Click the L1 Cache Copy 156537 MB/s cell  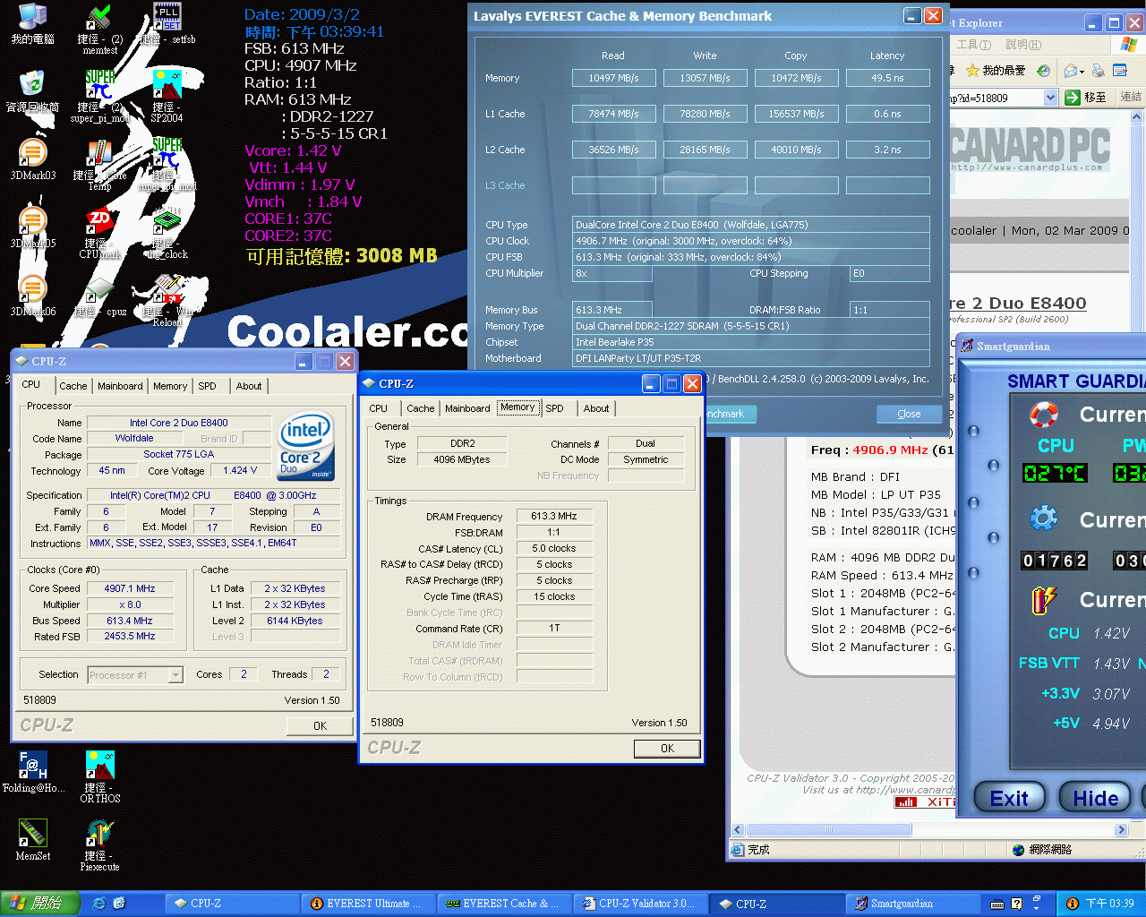click(796, 114)
